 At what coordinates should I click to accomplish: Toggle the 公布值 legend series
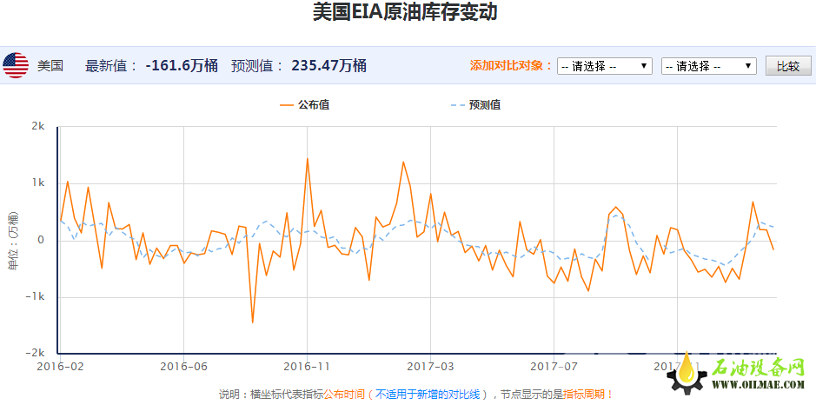(x=304, y=105)
